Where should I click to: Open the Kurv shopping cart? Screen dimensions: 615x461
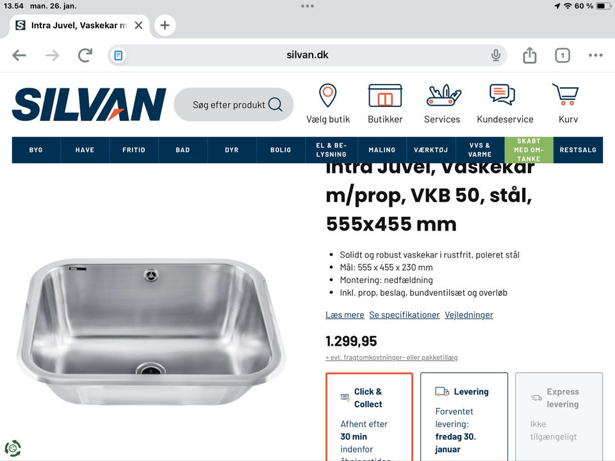click(x=566, y=94)
